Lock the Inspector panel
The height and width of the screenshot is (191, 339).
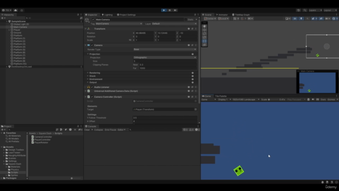click(x=195, y=15)
